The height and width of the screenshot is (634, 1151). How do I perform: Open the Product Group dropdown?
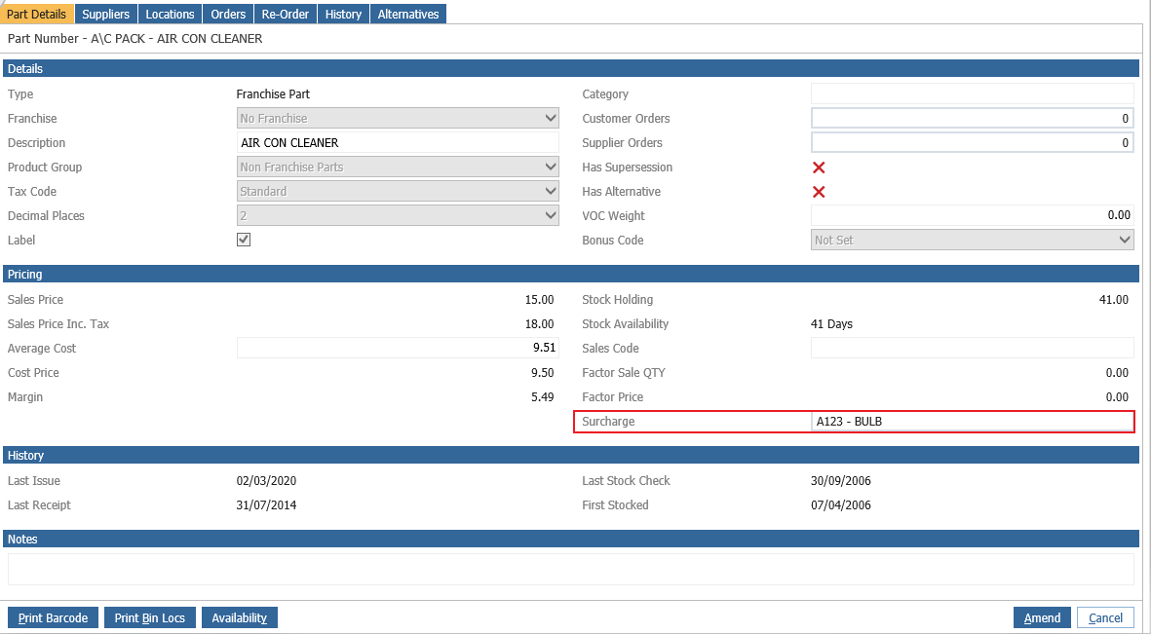point(398,168)
